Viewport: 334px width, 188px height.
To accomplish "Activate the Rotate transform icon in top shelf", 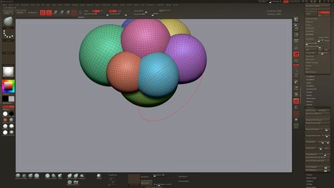I will (68, 13).
